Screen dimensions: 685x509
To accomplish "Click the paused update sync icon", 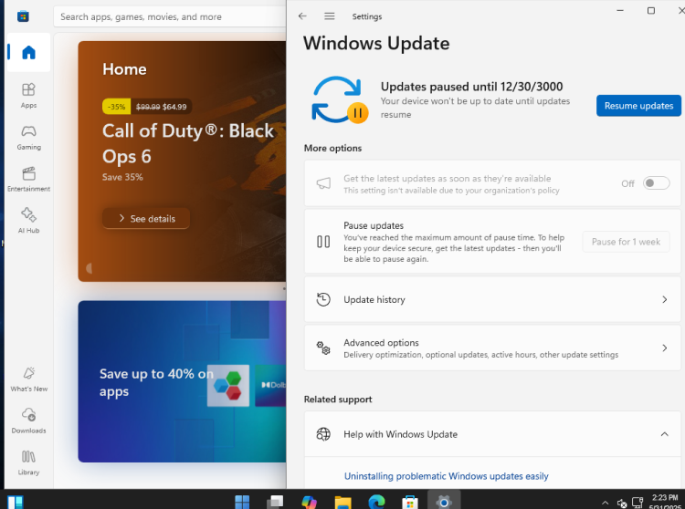I will 340,99.
